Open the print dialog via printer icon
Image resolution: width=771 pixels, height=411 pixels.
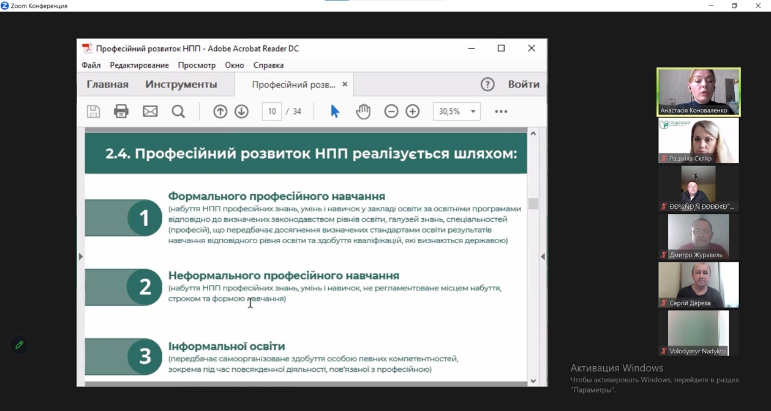pos(121,111)
